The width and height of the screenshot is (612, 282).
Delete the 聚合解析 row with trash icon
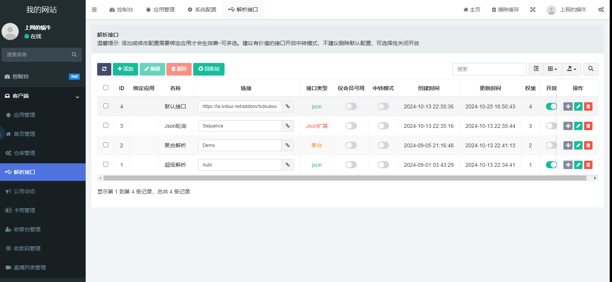coord(588,145)
